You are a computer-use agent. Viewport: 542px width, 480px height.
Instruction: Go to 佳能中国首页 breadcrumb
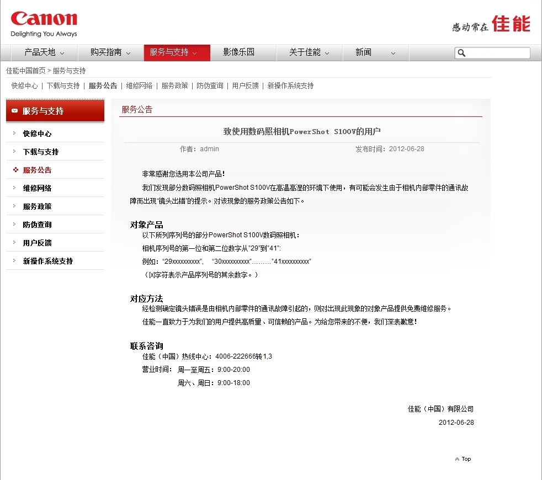(26, 71)
